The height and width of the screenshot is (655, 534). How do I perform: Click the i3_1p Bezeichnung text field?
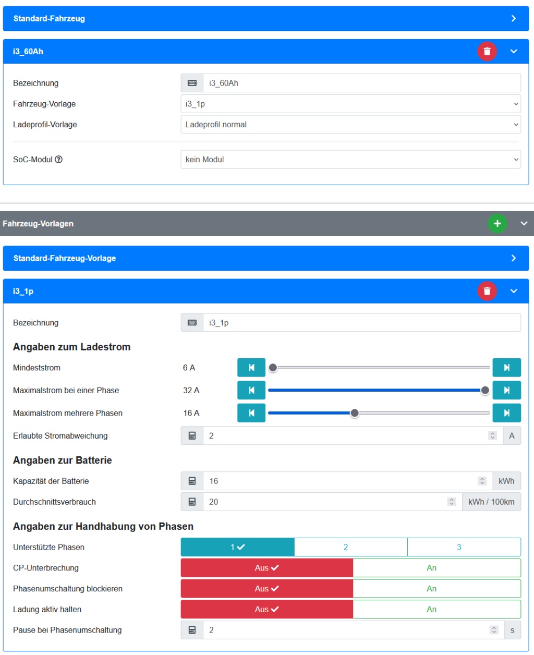[362, 323]
